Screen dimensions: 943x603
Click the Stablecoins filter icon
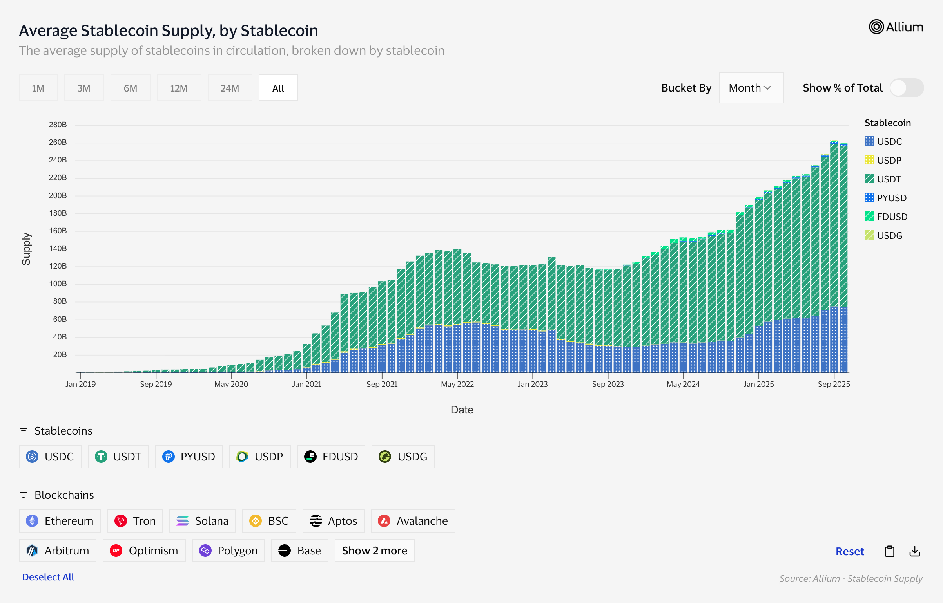pyautogui.click(x=24, y=431)
